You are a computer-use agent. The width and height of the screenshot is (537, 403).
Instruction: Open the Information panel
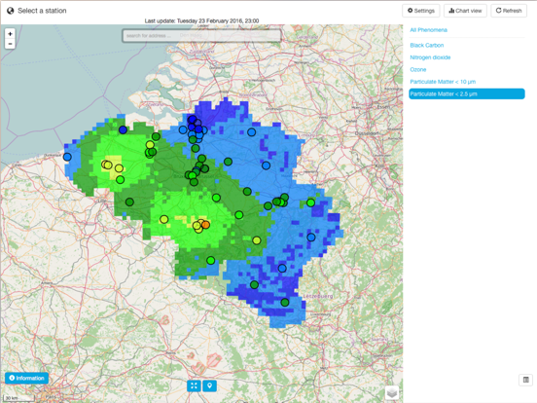[26, 378]
